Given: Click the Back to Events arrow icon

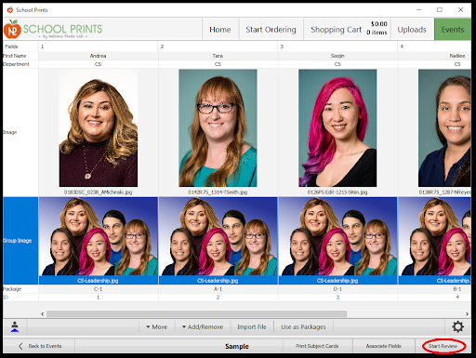Looking at the screenshot, I should (x=20, y=346).
